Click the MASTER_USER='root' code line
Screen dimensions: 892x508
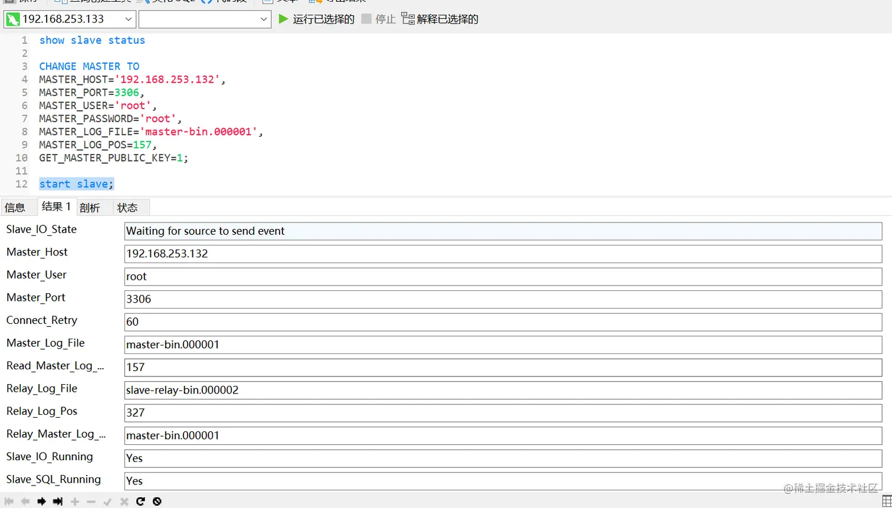(x=98, y=106)
